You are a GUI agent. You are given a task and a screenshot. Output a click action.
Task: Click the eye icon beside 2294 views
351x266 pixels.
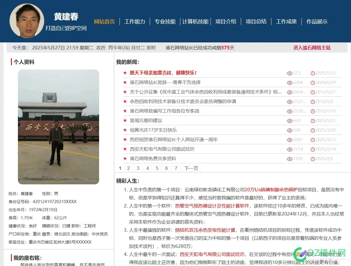pyautogui.click(x=289, y=83)
